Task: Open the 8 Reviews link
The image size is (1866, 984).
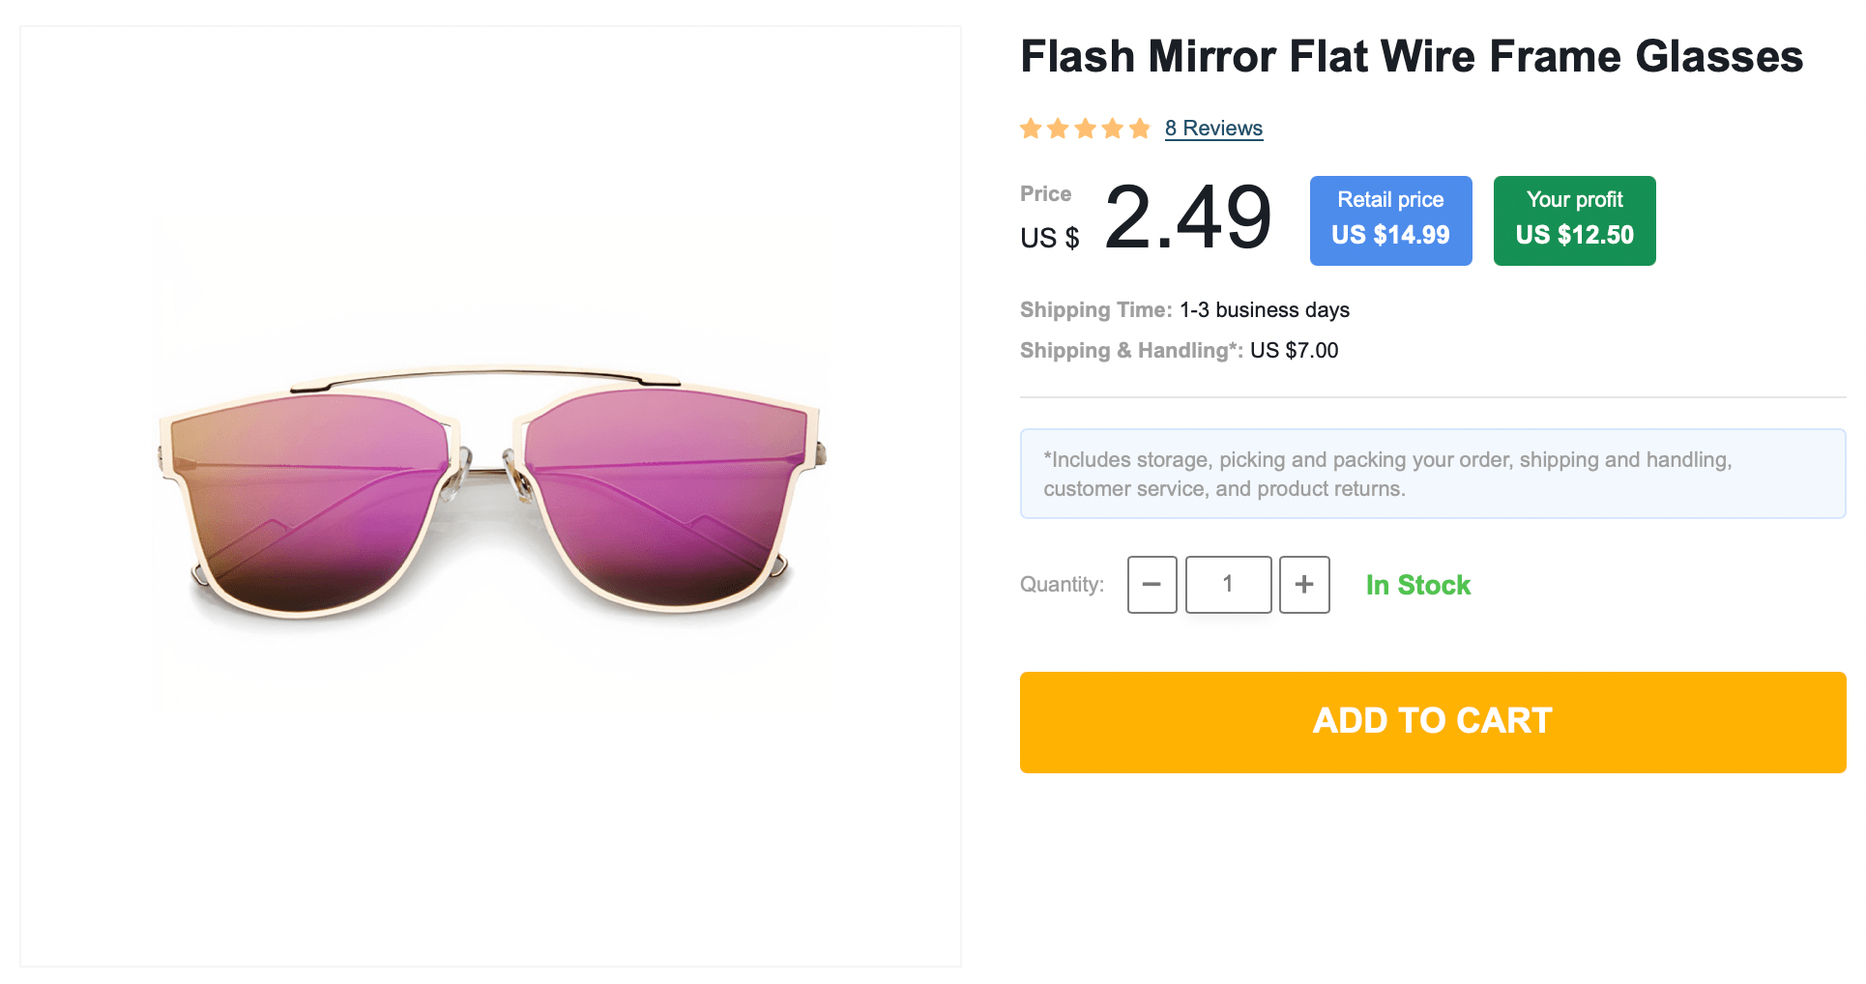Action: [1213, 129]
